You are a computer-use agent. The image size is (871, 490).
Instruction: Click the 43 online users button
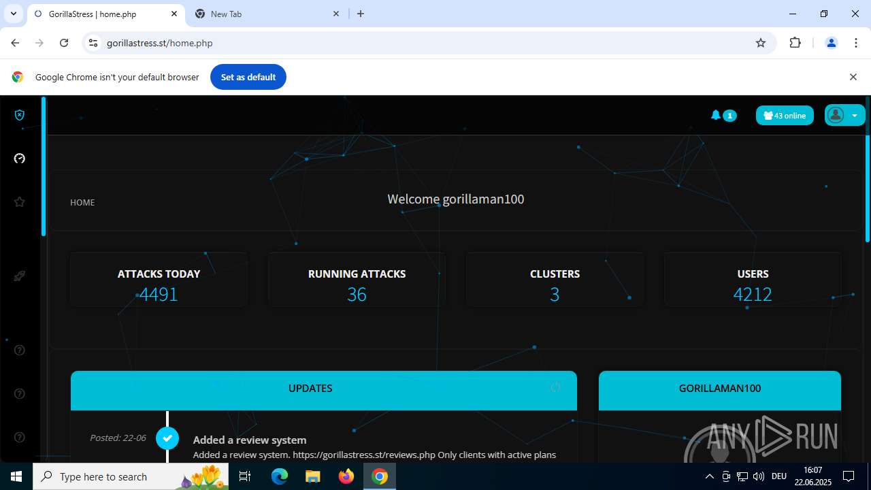click(785, 116)
